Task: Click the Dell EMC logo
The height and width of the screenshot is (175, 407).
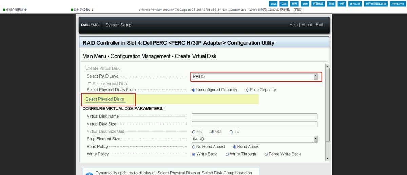Action: pyautogui.click(x=90, y=25)
